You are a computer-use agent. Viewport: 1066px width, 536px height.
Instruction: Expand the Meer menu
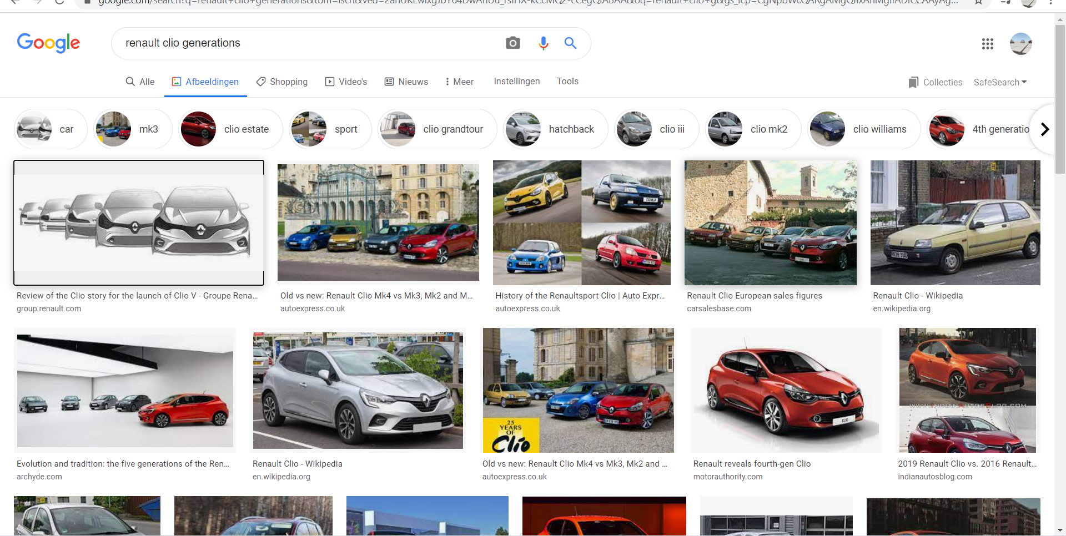click(x=459, y=82)
